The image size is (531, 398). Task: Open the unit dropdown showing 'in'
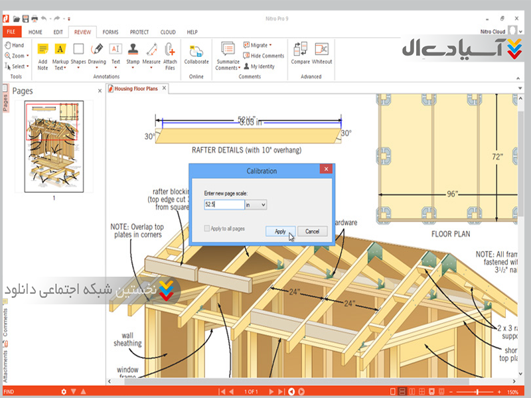point(256,205)
